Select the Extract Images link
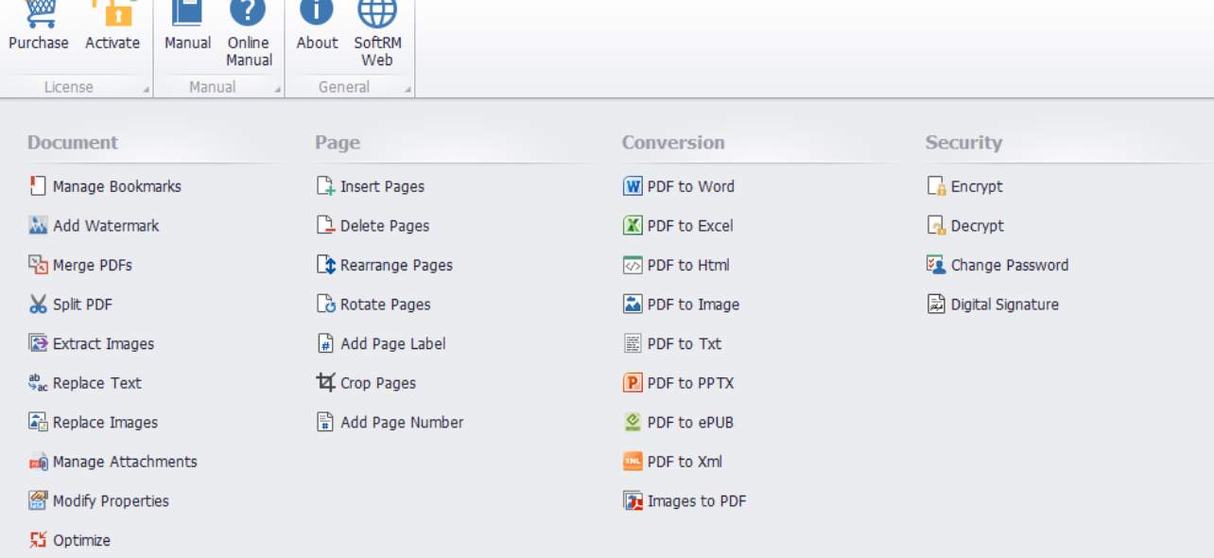Viewport: 1214px width, 558px height. coord(104,343)
